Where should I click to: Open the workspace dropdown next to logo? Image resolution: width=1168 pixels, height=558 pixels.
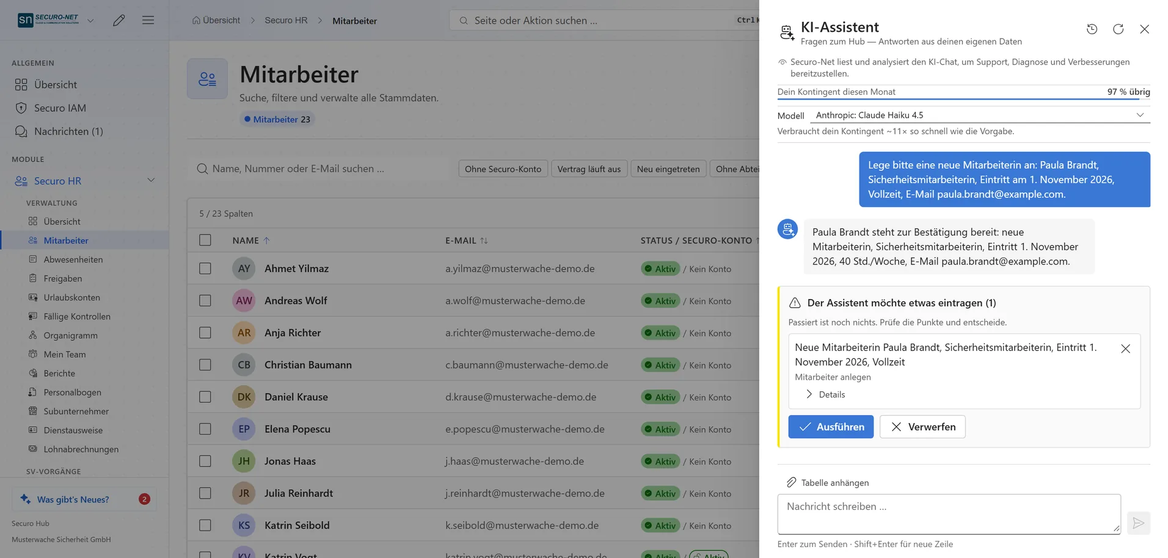(90, 20)
